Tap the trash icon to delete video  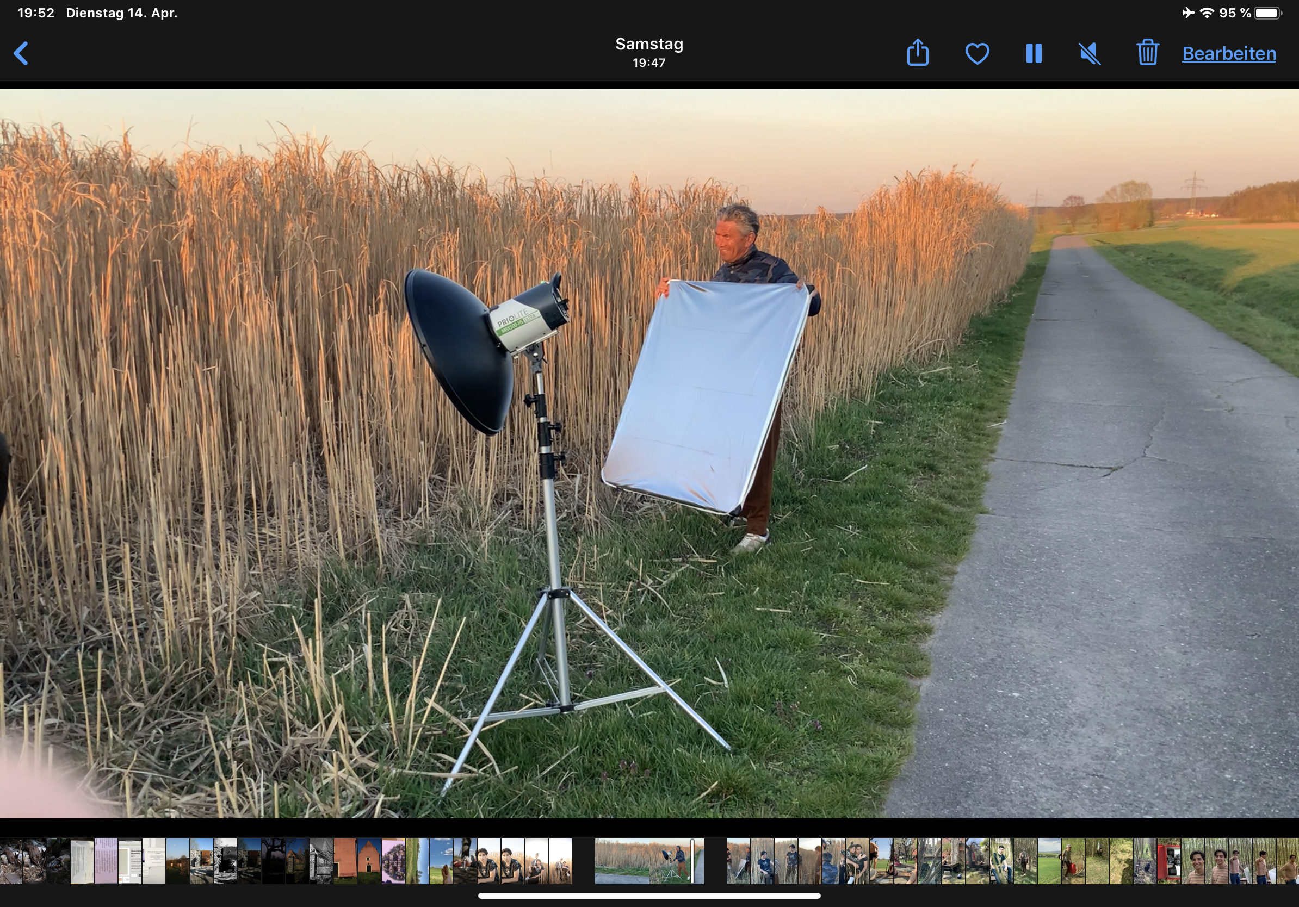point(1147,53)
